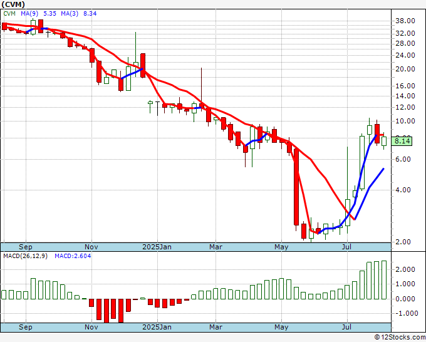Click the MA(3) value 8.34

pos(90,14)
